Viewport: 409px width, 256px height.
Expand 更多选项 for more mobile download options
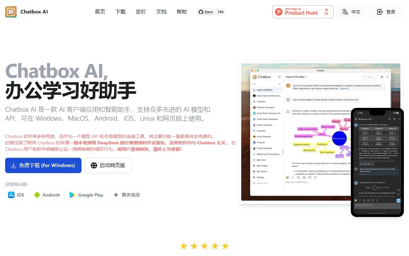click(127, 195)
